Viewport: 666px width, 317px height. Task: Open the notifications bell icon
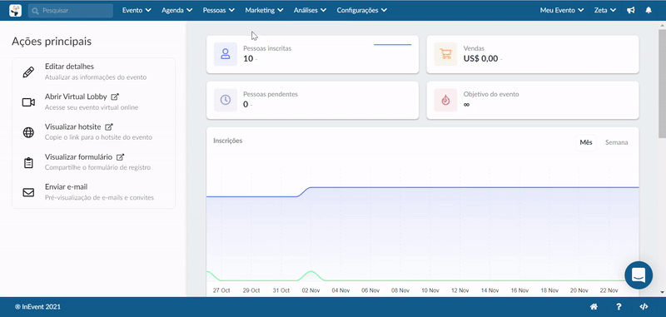point(649,10)
